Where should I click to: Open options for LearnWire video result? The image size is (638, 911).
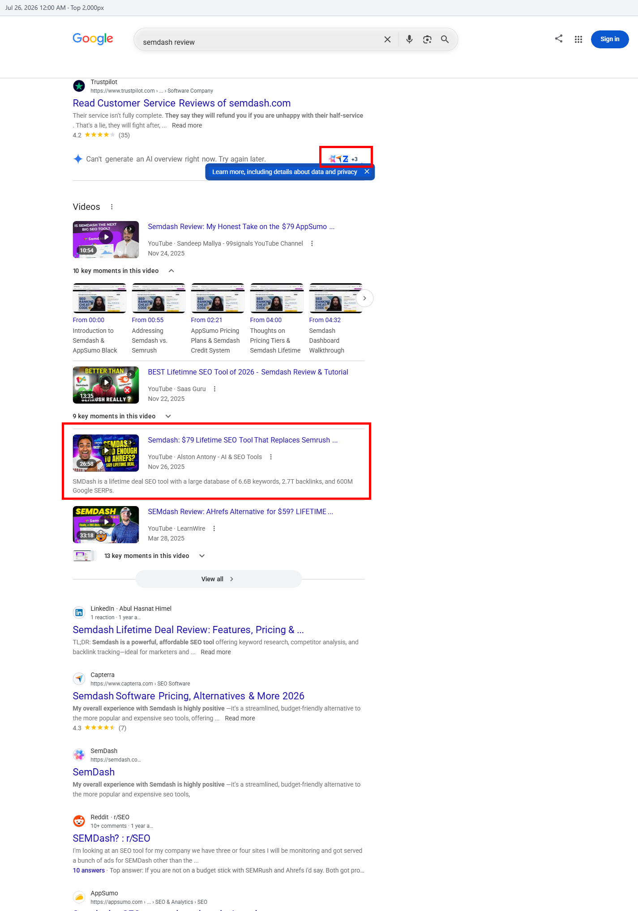214,528
